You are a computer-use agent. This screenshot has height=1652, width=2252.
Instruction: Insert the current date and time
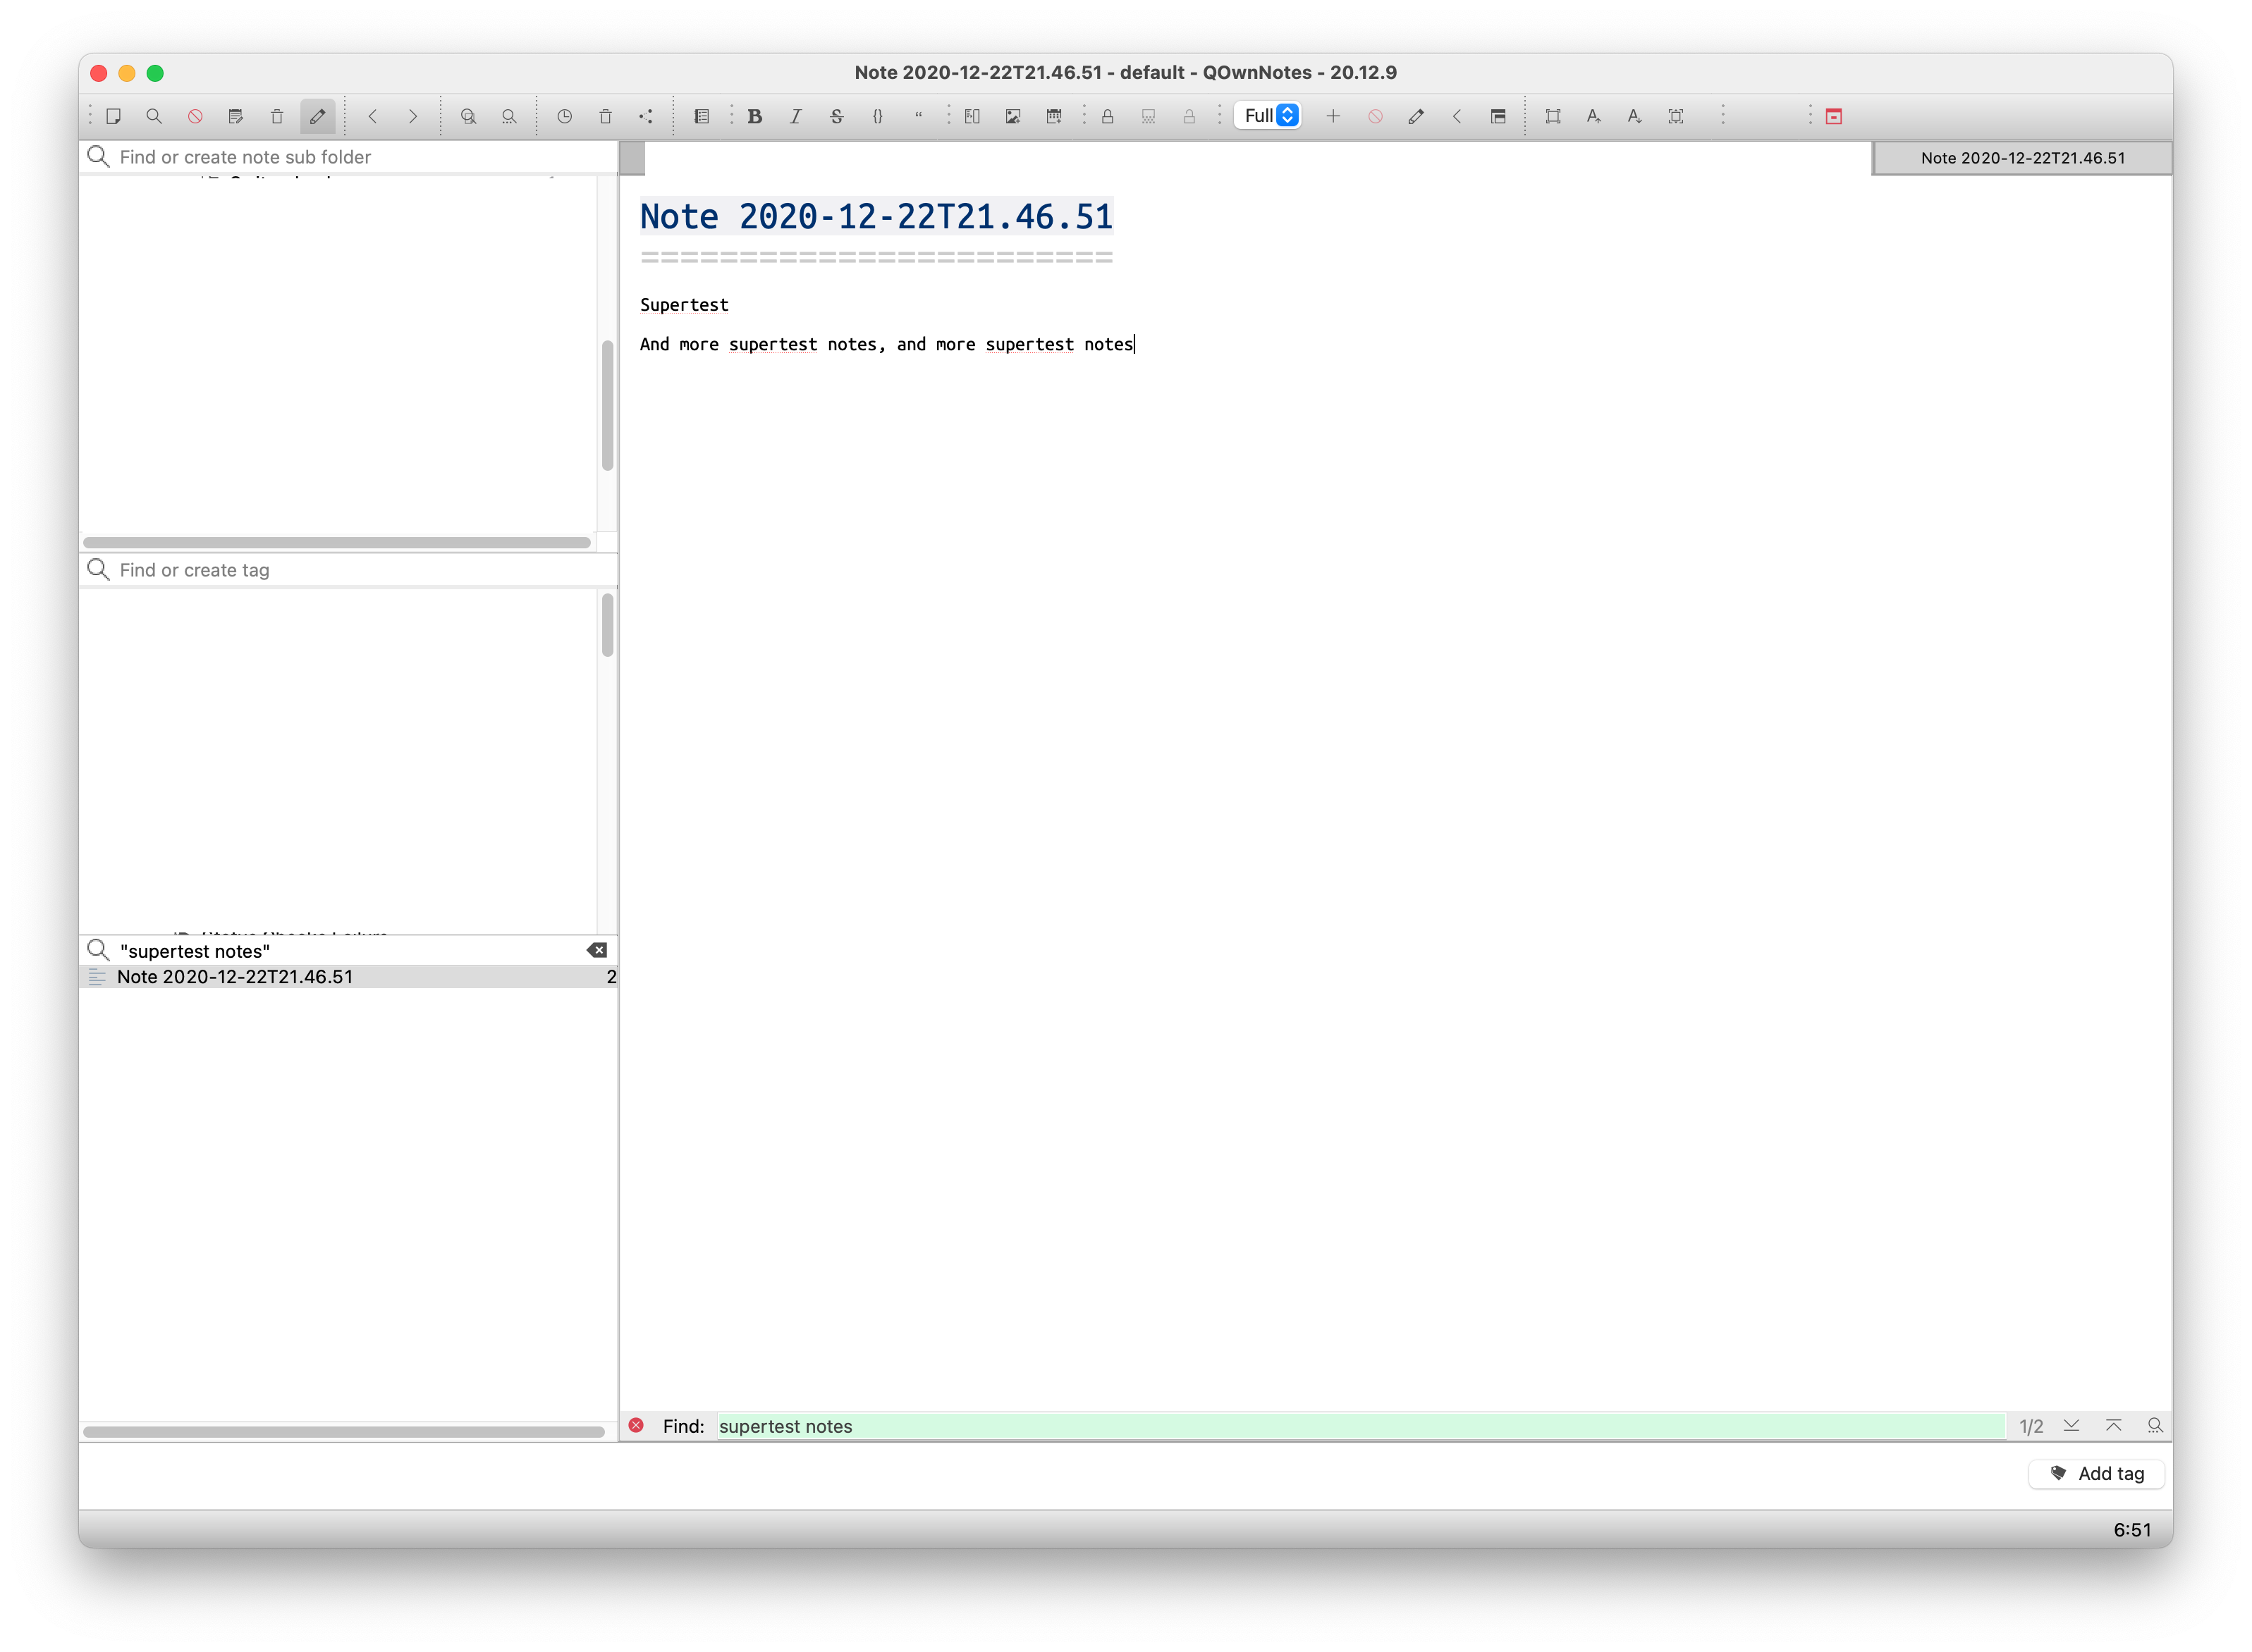point(1055,116)
